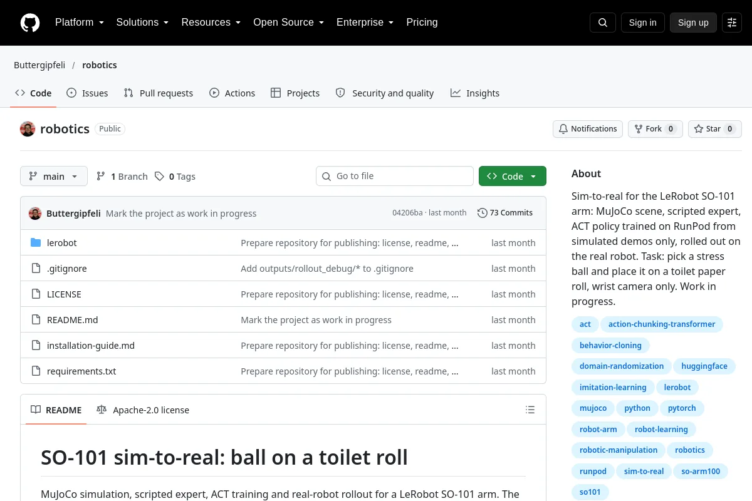This screenshot has height=501, width=752.
Task: Open the Insights tab
Action: click(x=475, y=93)
